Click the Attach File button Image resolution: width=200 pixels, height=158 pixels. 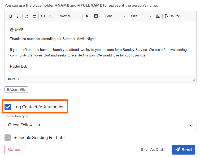point(16,90)
